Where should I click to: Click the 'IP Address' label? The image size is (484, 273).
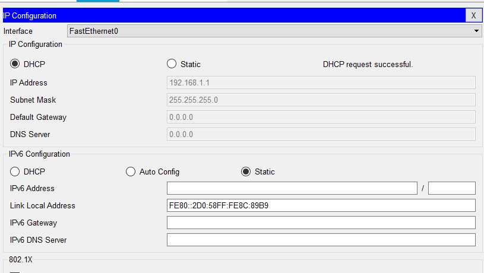pos(29,82)
